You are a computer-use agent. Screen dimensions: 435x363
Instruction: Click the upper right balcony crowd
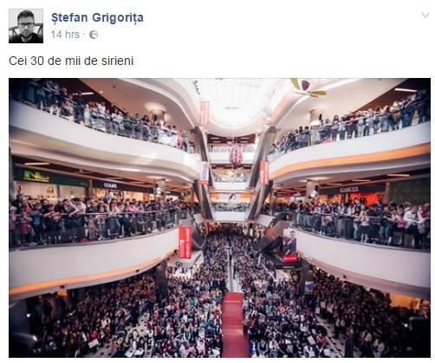(351, 126)
